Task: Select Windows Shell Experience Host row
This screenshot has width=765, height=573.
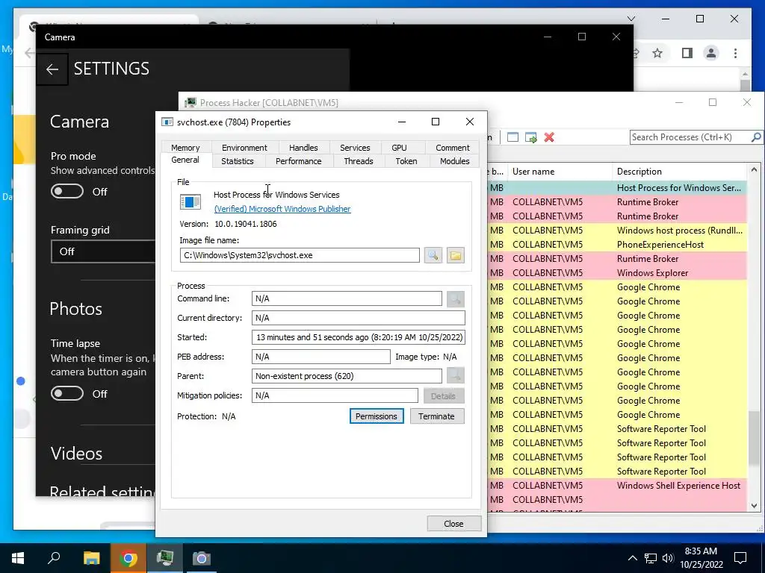Action: [x=617, y=486]
